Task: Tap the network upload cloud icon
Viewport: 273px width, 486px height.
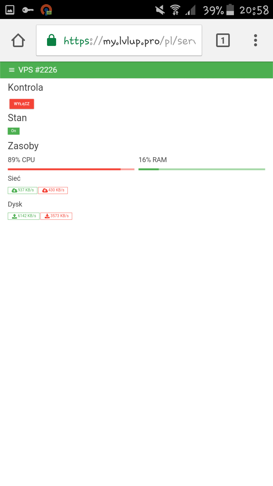Action: [45, 190]
